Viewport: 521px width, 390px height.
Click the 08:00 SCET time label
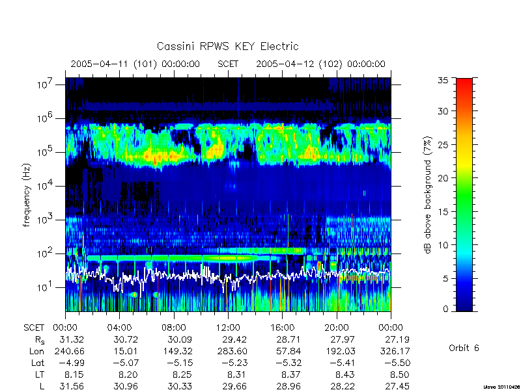click(173, 328)
